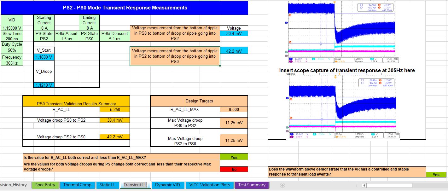Select the Dynamic VID tab
448x191 pixels.
point(168,185)
